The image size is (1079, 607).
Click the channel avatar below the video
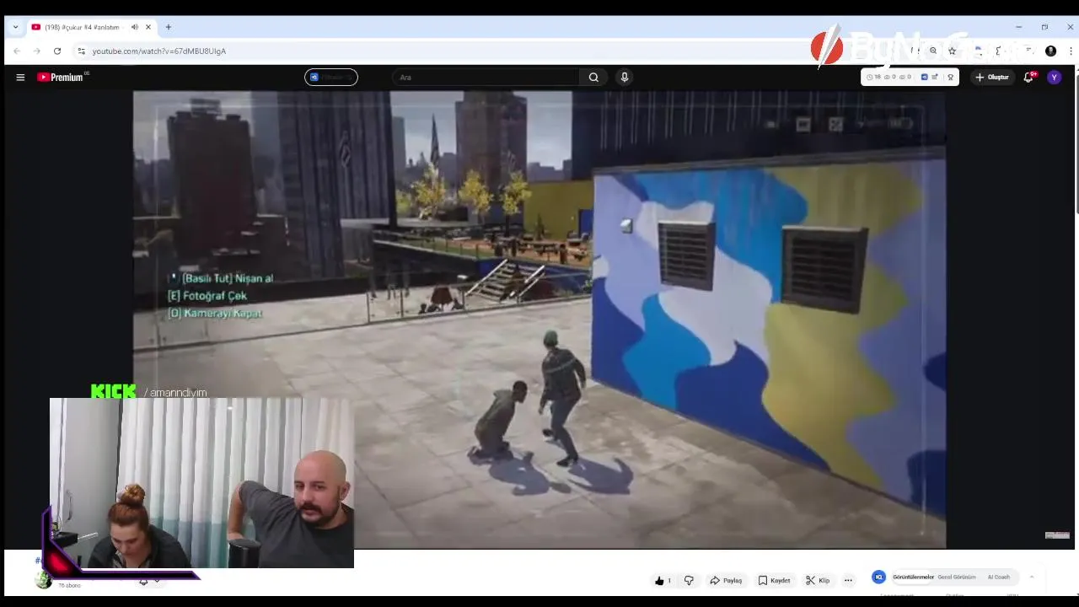click(43, 580)
